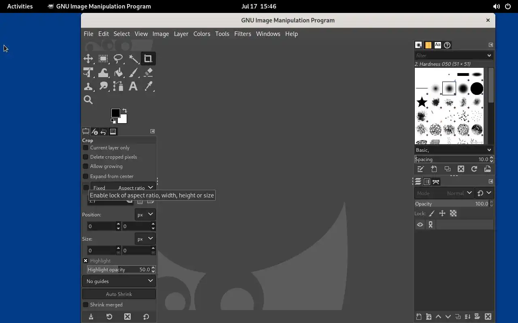
Task: Open the File menu
Action: tap(88, 34)
